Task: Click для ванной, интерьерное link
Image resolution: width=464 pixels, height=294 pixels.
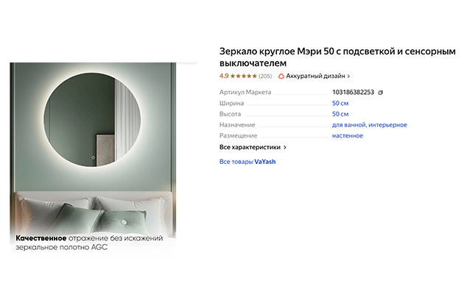Action: pyautogui.click(x=369, y=125)
